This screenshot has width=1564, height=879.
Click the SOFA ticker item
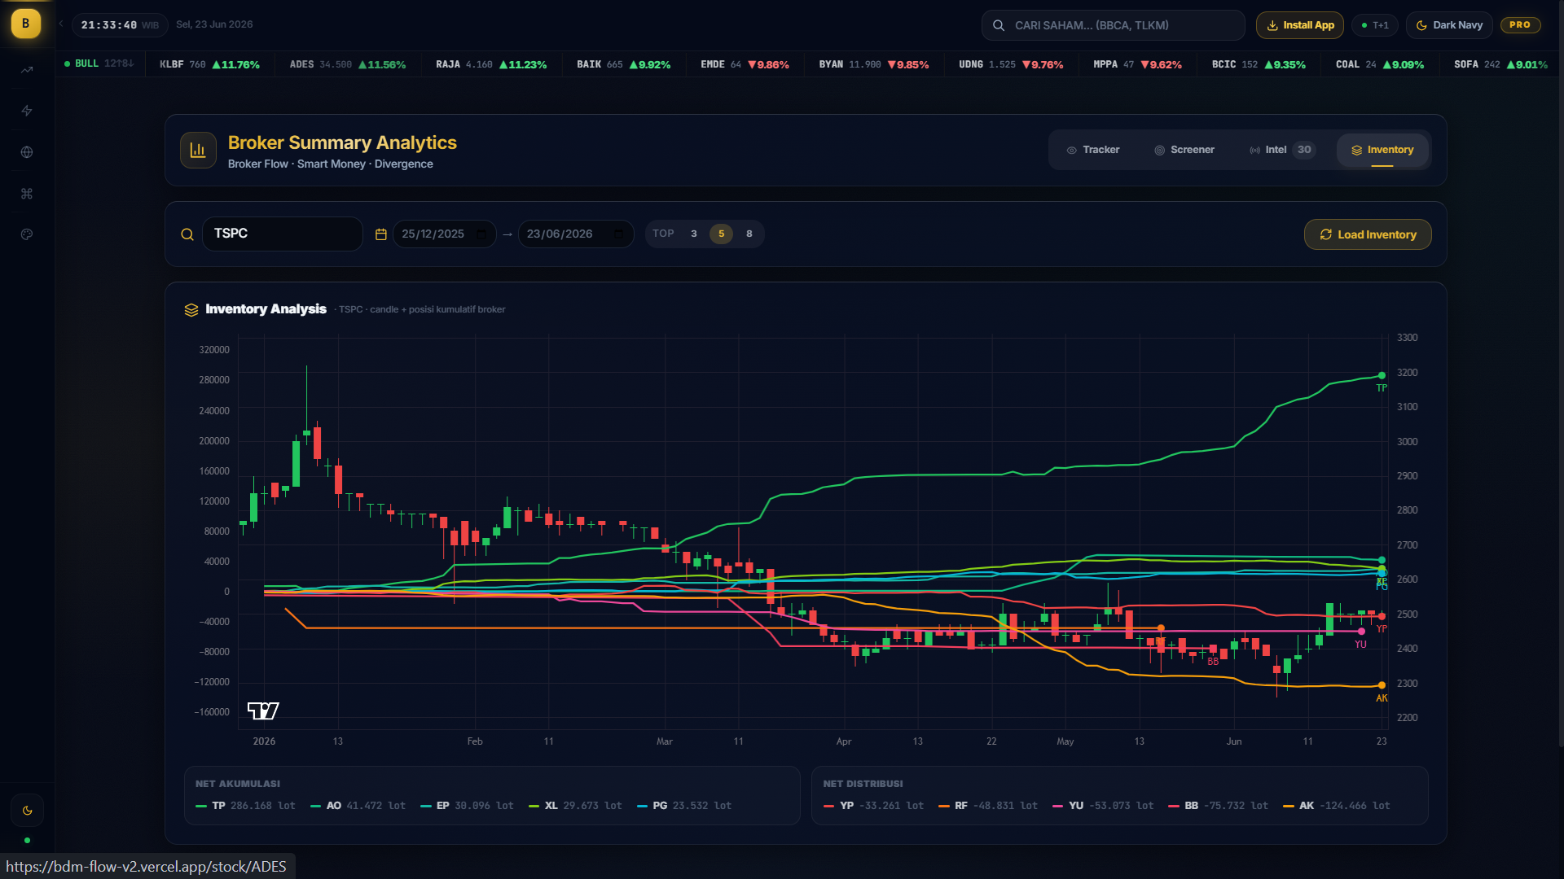pyautogui.click(x=1501, y=64)
